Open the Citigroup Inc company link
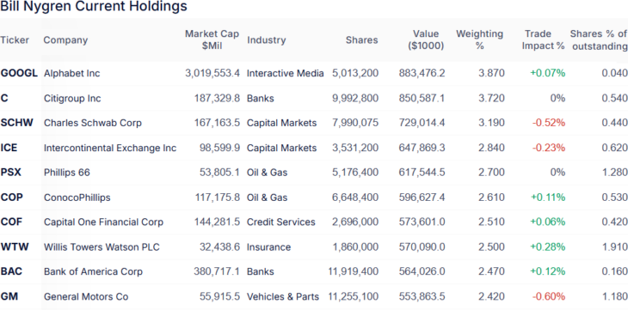 (72, 99)
